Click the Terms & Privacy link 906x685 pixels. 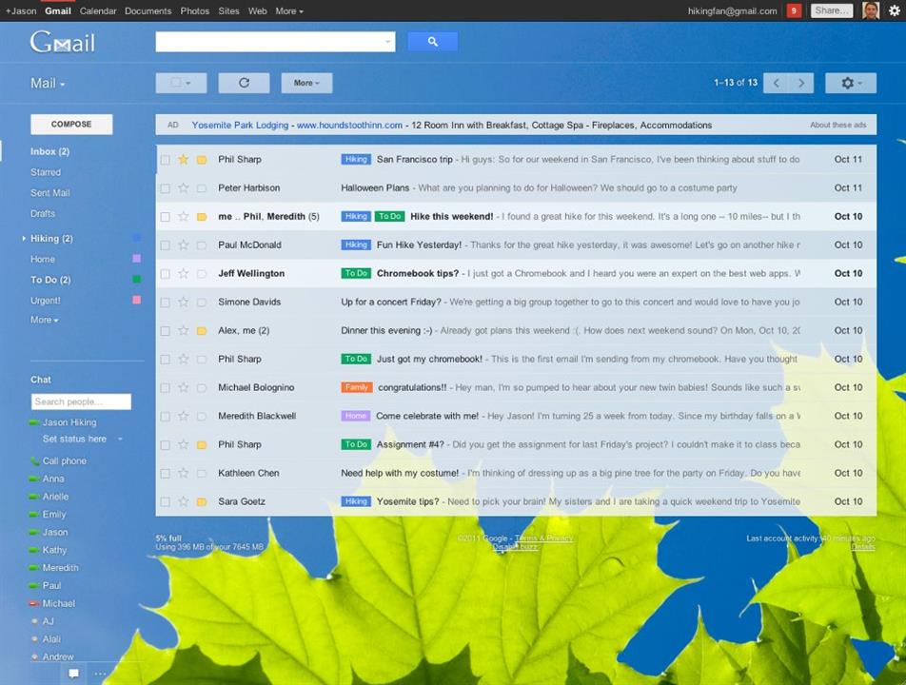coord(543,538)
